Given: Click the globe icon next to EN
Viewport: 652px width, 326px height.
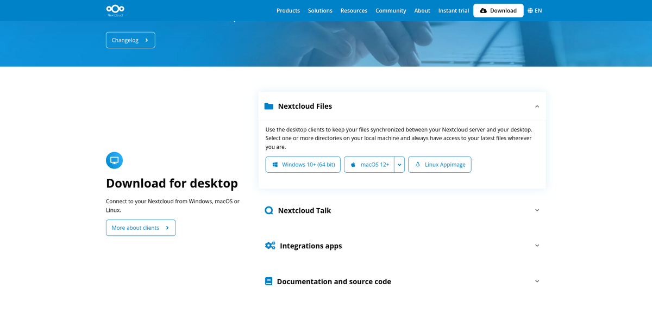Looking at the screenshot, I should (529, 10).
